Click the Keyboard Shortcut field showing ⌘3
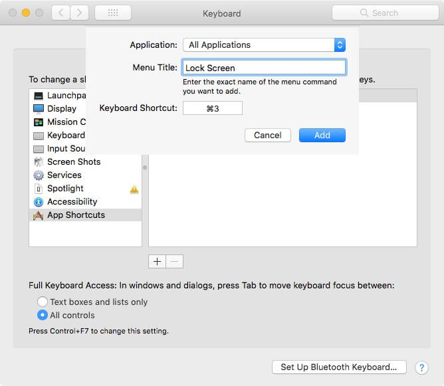444x386 pixels. click(x=213, y=108)
